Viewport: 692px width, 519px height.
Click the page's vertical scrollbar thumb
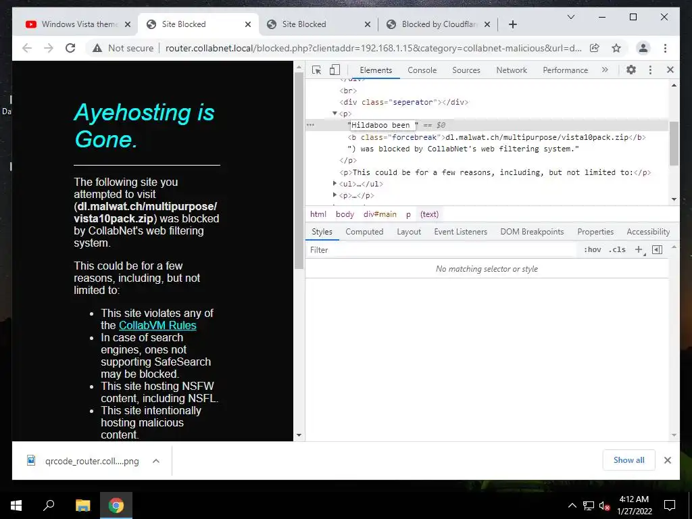(x=299, y=170)
